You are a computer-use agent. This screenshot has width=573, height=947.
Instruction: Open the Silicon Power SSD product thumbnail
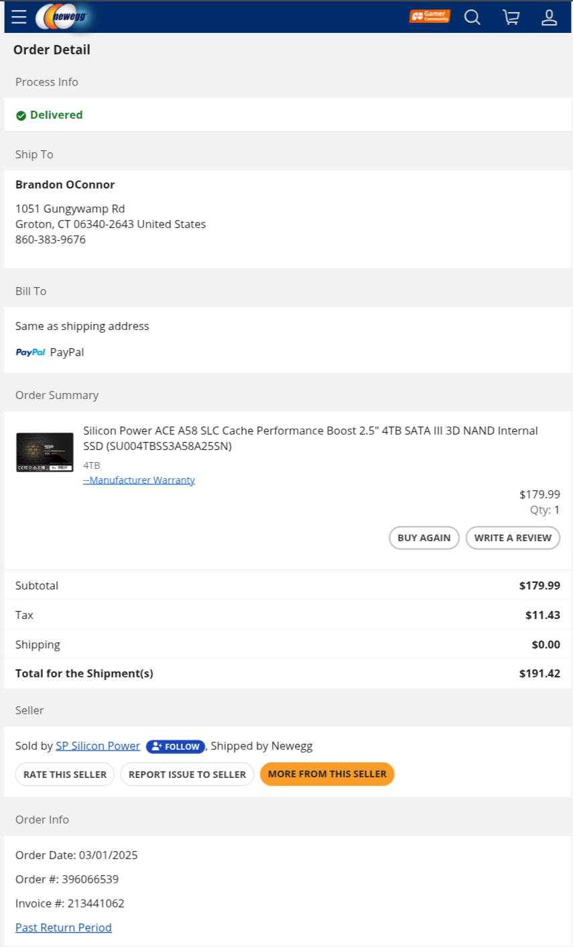click(x=45, y=452)
